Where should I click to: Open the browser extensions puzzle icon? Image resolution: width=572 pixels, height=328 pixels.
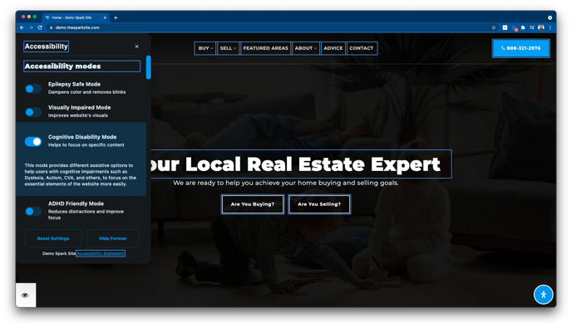click(x=523, y=27)
